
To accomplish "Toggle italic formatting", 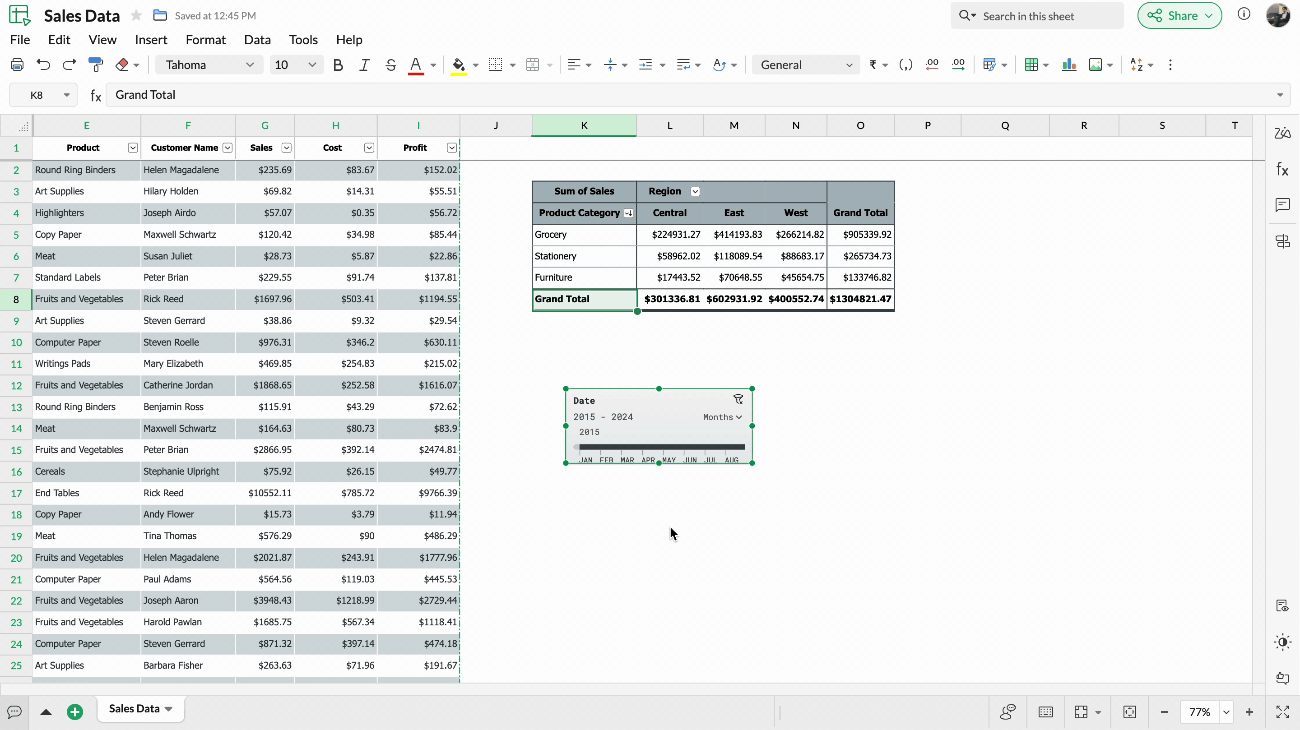I will tap(364, 65).
